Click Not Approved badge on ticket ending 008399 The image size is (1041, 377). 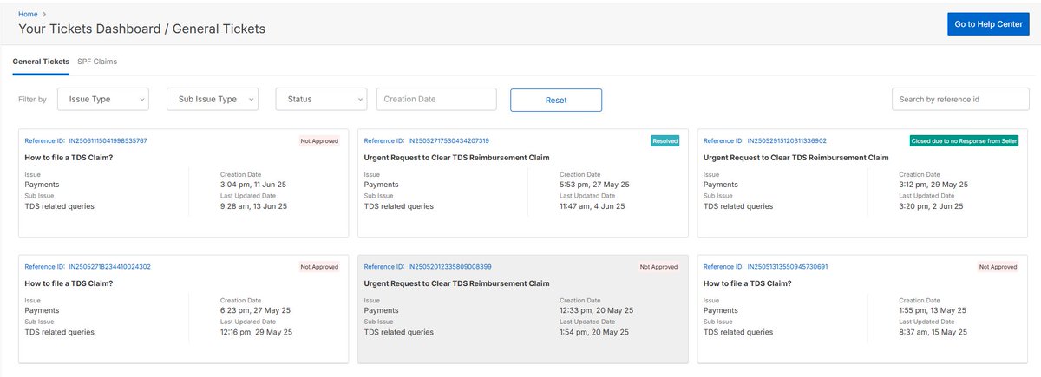coord(658,267)
